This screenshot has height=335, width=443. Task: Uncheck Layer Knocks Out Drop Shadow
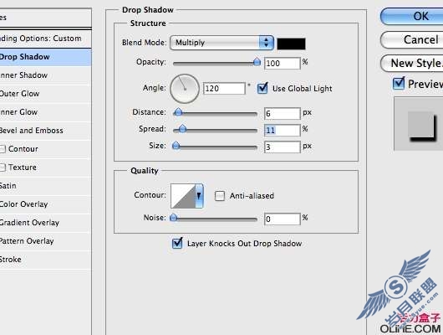177,243
